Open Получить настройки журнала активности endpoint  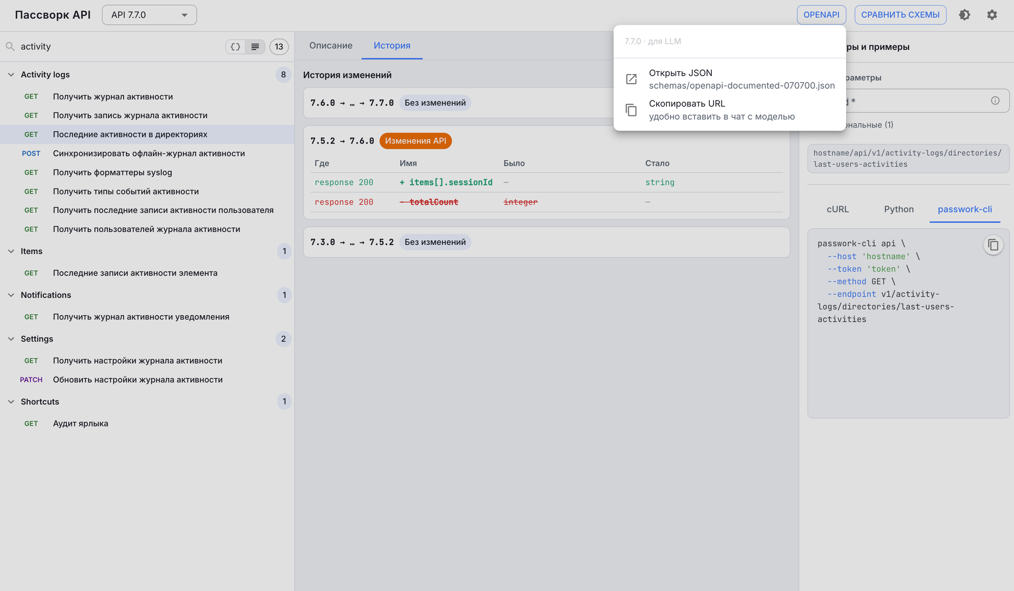coord(147,361)
